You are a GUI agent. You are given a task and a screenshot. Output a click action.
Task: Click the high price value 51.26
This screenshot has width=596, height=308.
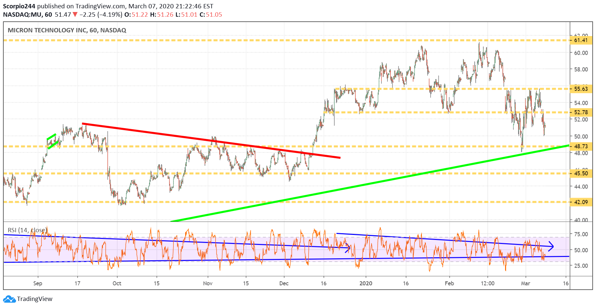pos(165,14)
